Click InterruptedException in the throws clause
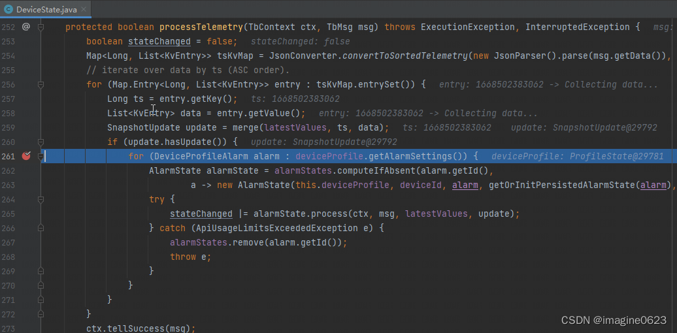Image resolution: width=677 pixels, height=333 pixels. tap(578, 27)
